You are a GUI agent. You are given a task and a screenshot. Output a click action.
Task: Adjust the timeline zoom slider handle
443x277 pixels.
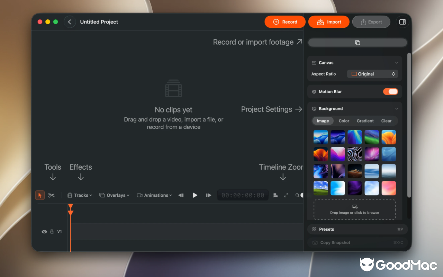pyautogui.click(x=302, y=195)
